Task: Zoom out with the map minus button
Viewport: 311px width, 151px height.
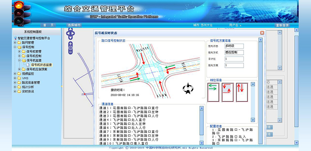Action: point(71,52)
